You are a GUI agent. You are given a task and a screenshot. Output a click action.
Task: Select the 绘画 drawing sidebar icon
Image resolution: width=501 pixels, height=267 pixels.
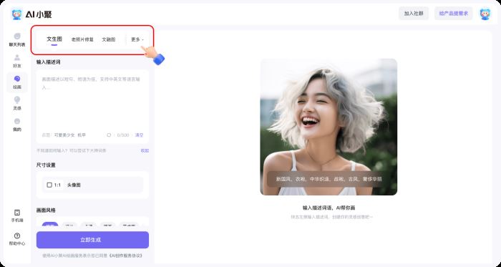17,82
